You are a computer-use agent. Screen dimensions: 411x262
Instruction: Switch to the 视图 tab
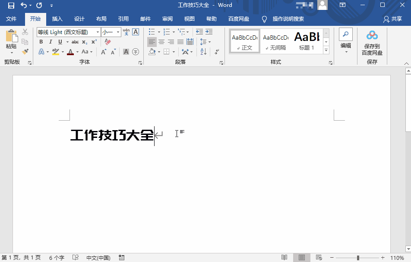pyautogui.click(x=189, y=19)
